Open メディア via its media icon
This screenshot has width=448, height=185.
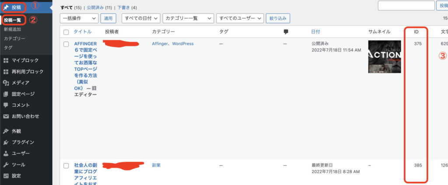pos(6,83)
